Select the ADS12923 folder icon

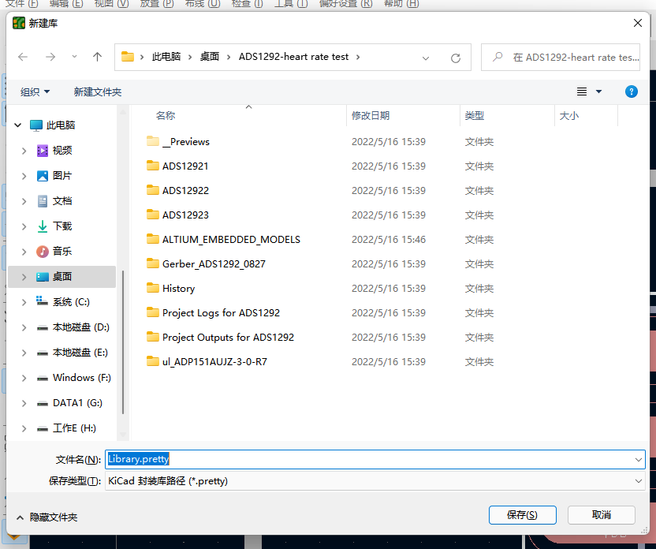click(153, 215)
